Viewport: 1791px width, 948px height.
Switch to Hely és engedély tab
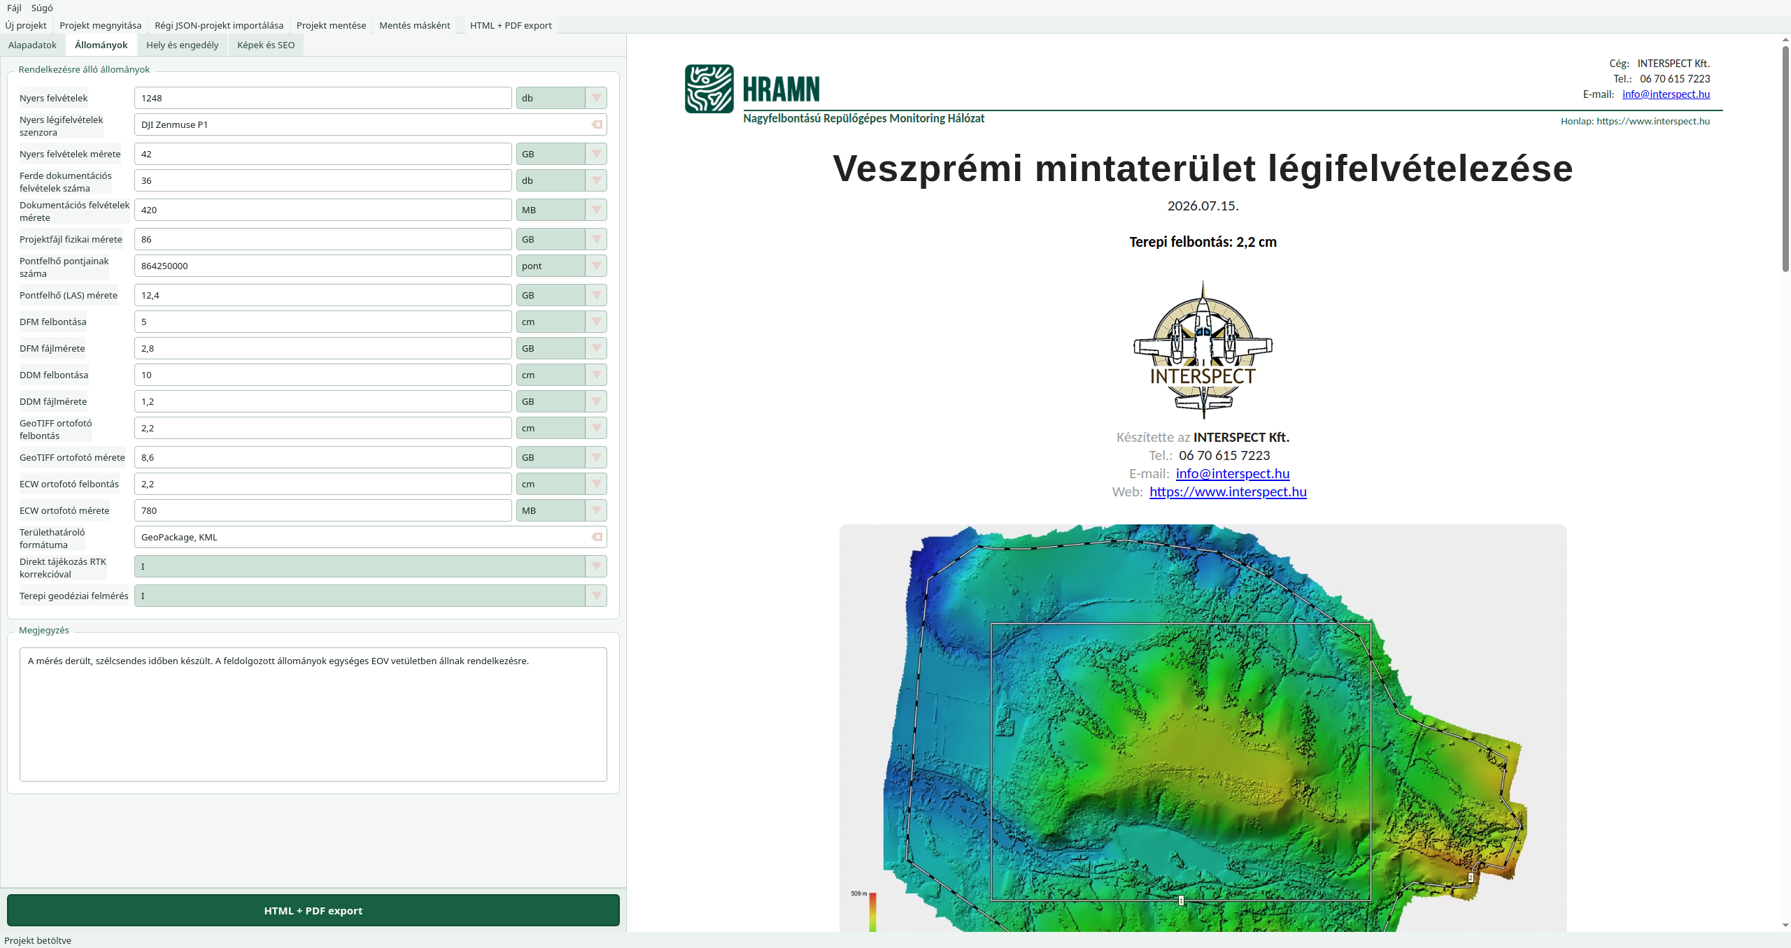pyautogui.click(x=183, y=45)
